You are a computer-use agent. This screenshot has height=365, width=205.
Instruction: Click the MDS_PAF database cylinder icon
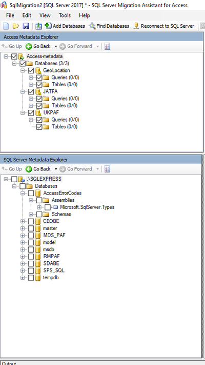tap(38, 235)
